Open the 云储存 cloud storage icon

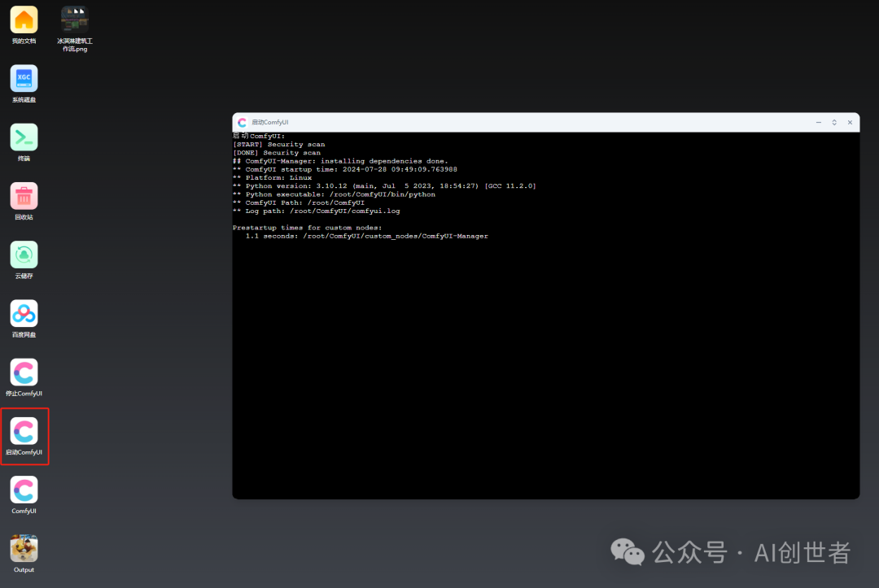coord(24,255)
